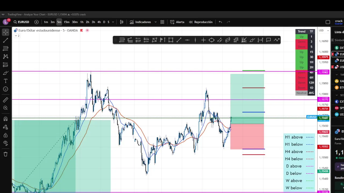Expand the collapsed indicators legend showing 2

tap(17, 36)
